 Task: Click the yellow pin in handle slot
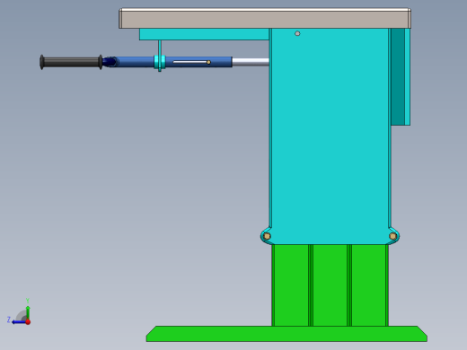[x=208, y=62]
